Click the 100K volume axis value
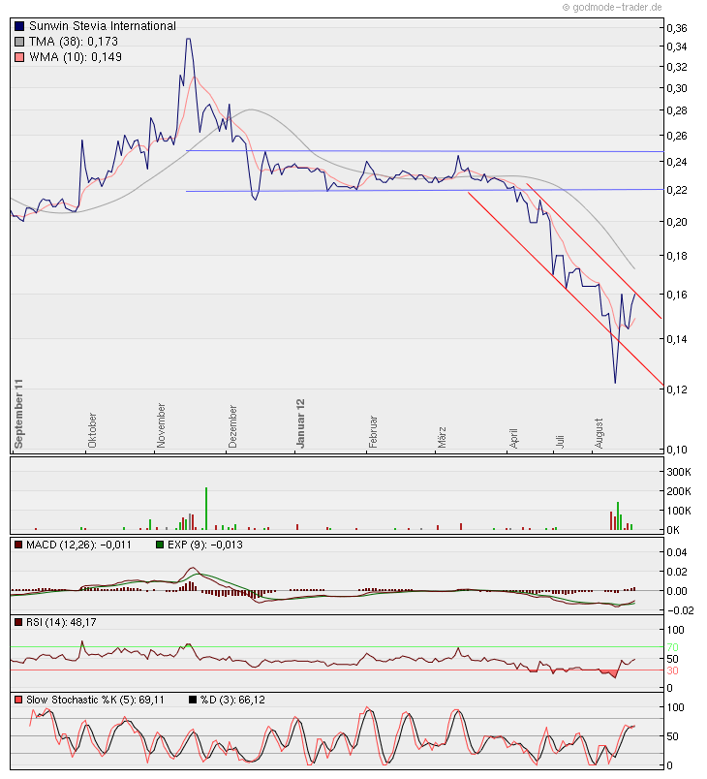 (679, 511)
